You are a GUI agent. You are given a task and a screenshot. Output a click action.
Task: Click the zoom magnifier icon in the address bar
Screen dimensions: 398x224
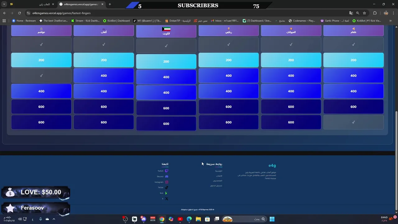(358, 13)
